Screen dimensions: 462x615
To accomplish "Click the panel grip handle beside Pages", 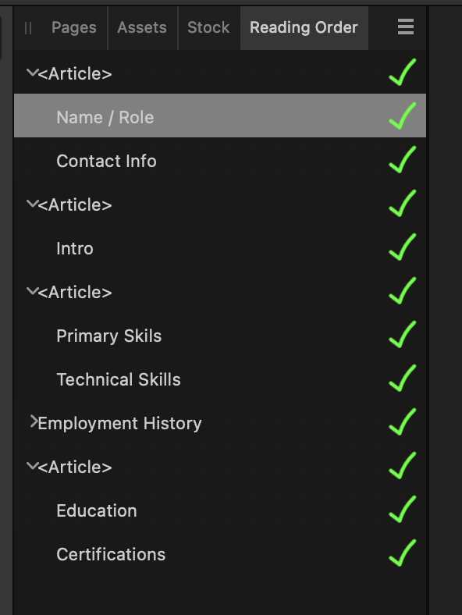I will pyautogui.click(x=28, y=28).
